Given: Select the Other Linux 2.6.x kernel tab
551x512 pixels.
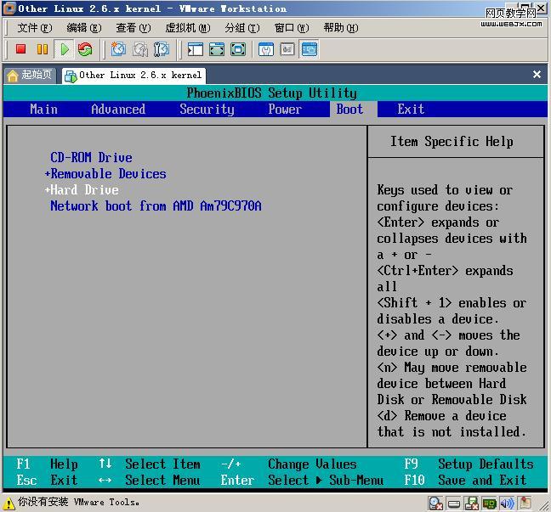Looking at the screenshot, I should (134, 75).
